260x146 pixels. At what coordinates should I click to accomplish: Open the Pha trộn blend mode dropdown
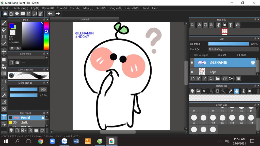tap(234, 49)
